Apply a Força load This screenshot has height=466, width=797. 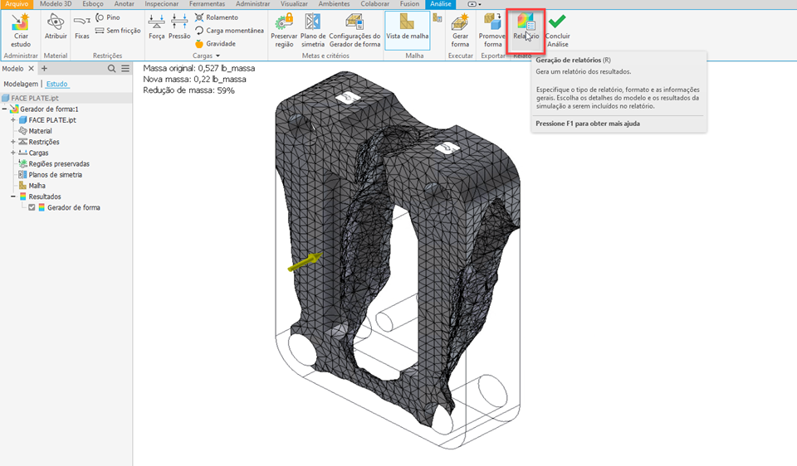point(157,27)
